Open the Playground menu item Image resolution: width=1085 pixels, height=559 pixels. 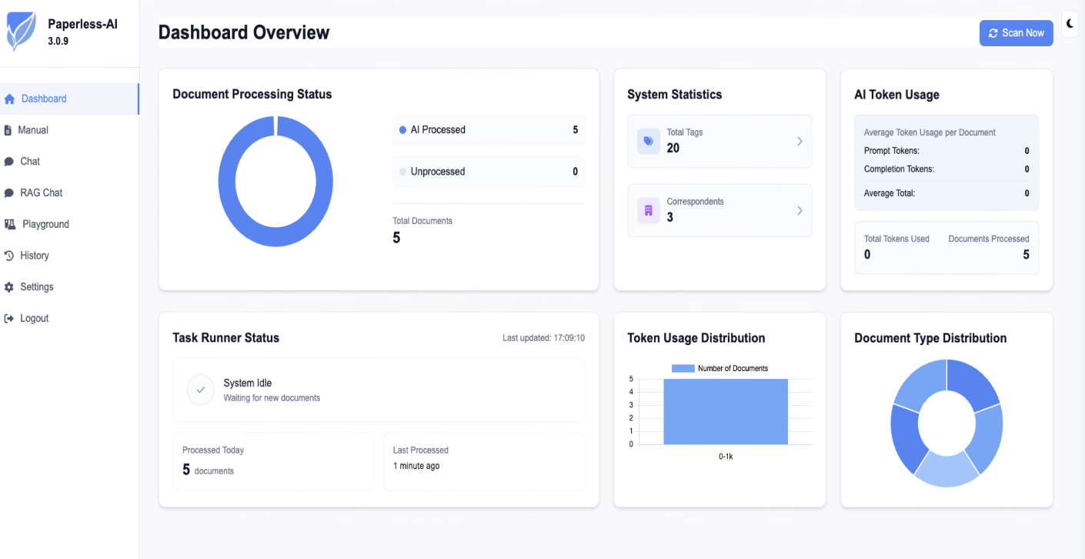(45, 224)
